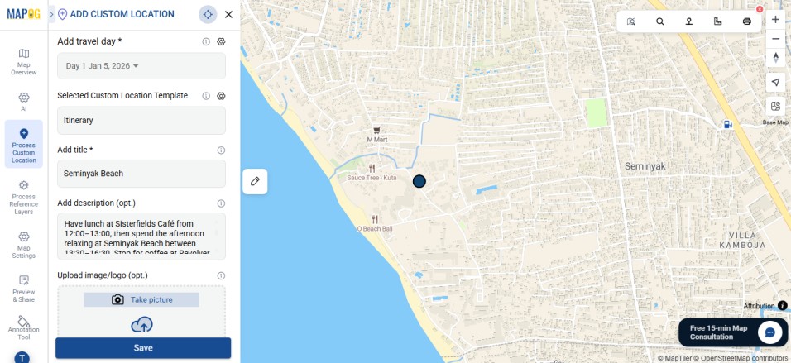Viewport: 791px width, 363px height.
Task: Open the OpenStreetMap contributors link
Action: 741,359
